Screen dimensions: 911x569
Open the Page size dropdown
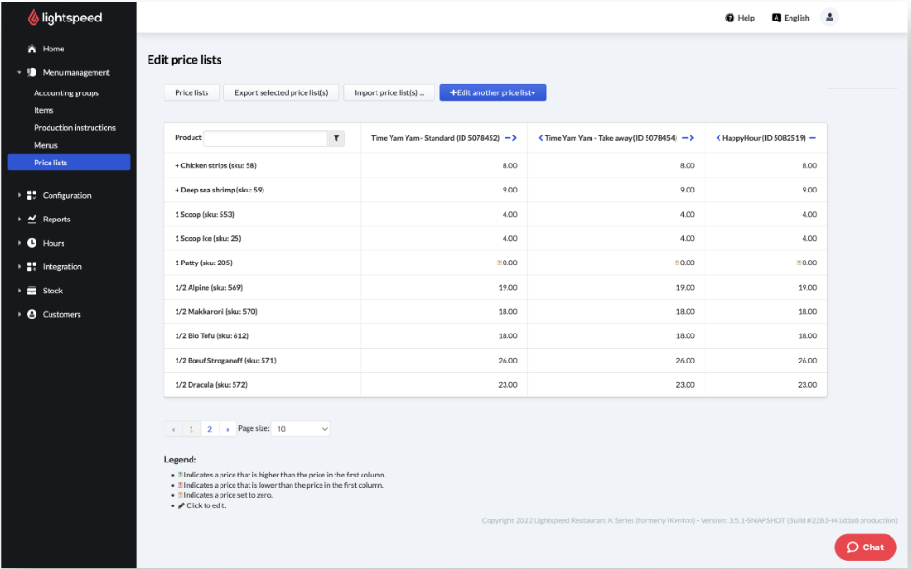coord(301,429)
